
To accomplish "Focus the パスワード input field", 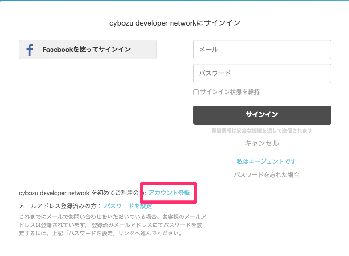I will click(262, 73).
